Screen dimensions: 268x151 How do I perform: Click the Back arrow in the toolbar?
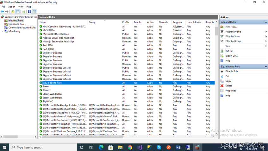[3, 12]
